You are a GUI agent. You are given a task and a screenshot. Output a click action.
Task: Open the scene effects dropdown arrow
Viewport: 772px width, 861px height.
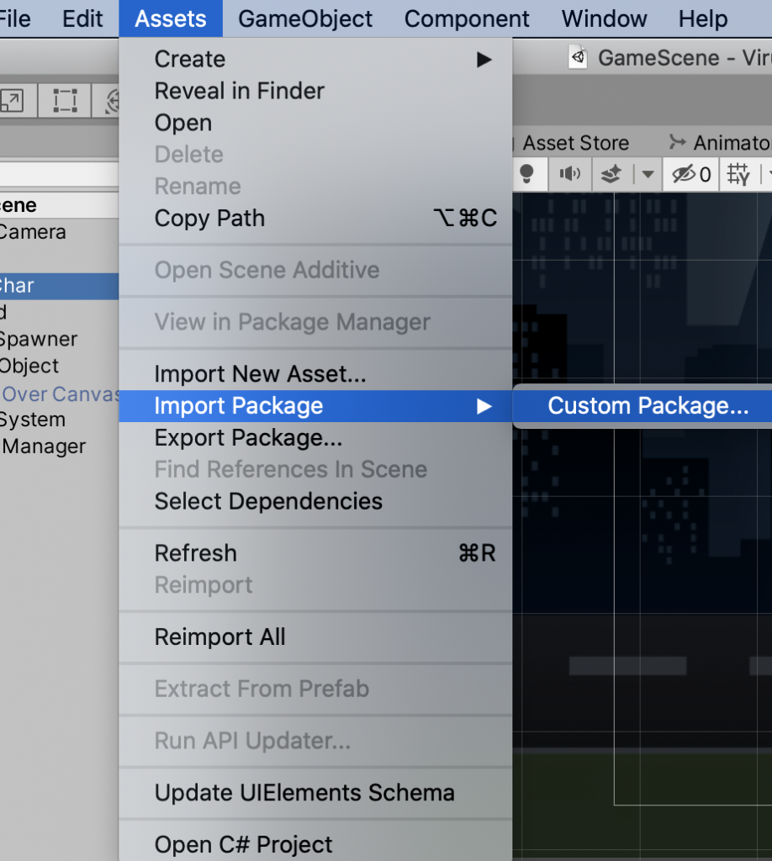[x=648, y=174]
